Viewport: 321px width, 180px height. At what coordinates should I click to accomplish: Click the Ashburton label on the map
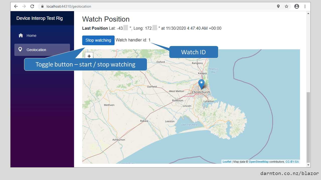coord(119,139)
